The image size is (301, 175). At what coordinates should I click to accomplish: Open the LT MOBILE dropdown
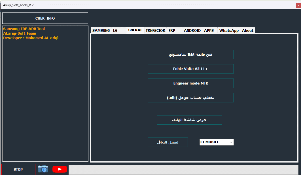click(216, 142)
